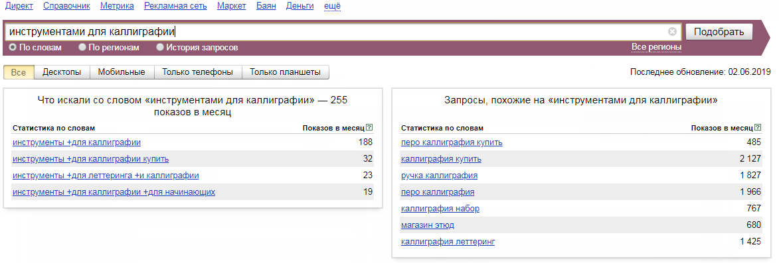Open similar query 'ручка каллиграфия'
The image size is (779, 263).
coord(439,176)
